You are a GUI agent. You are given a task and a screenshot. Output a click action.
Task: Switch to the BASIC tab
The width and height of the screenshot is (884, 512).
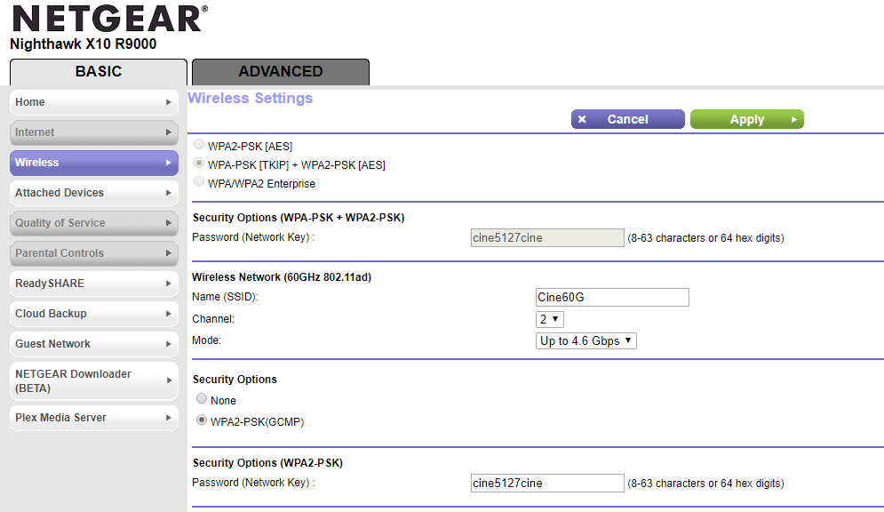[98, 72]
